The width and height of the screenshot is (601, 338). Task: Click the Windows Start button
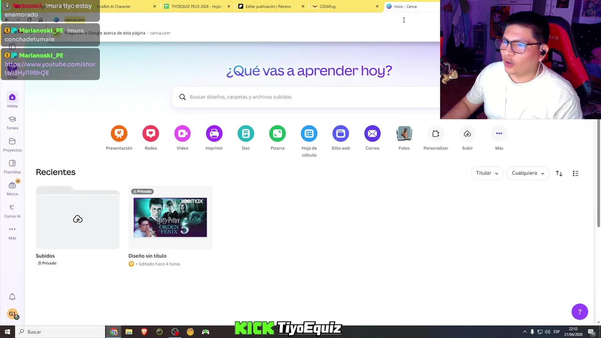coord(8,332)
